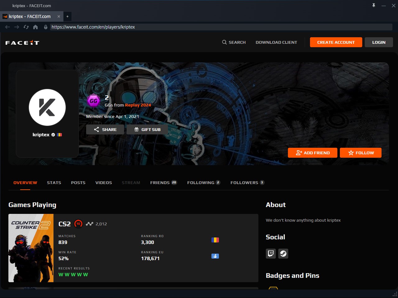The width and height of the screenshot is (398, 298).
Task: Click the CS2 game title
Action: (x=65, y=224)
